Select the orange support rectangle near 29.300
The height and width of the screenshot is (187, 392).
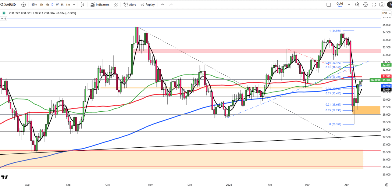[367, 110]
